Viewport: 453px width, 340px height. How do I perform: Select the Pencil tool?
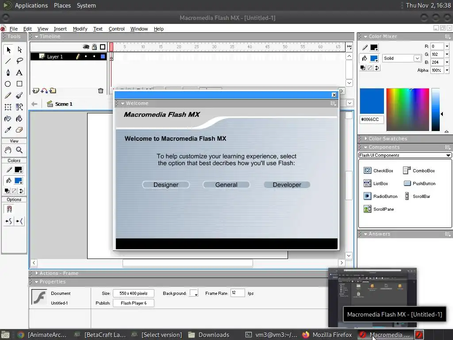[8, 96]
